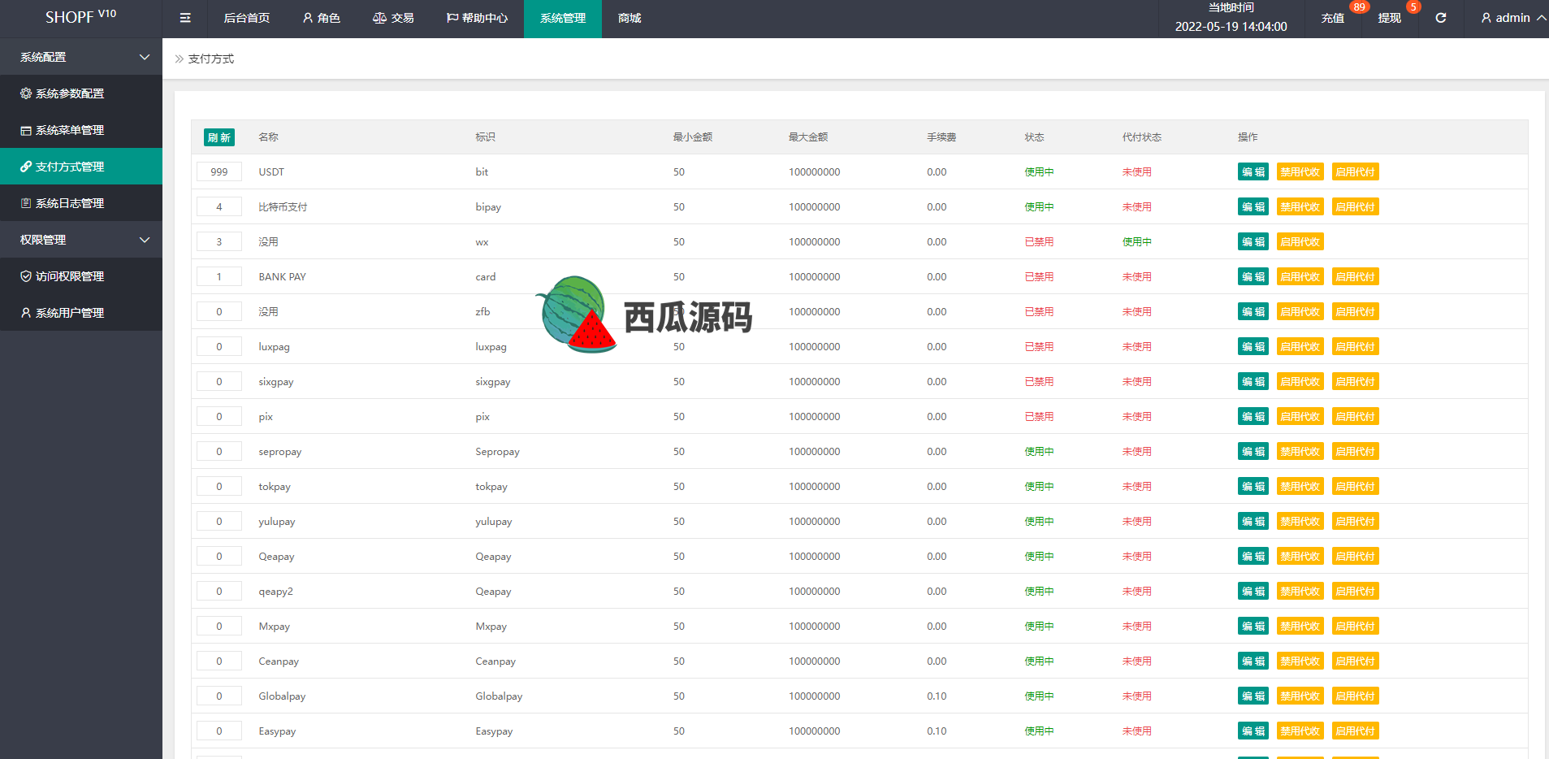Edit the luxpag payment method
This screenshot has height=759, width=1549.
click(1253, 347)
